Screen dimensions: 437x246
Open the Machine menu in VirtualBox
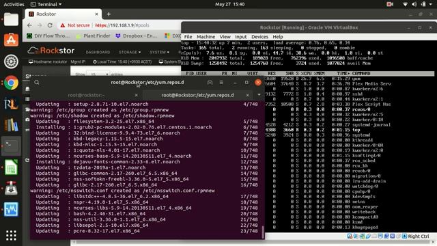click(206, 37)
